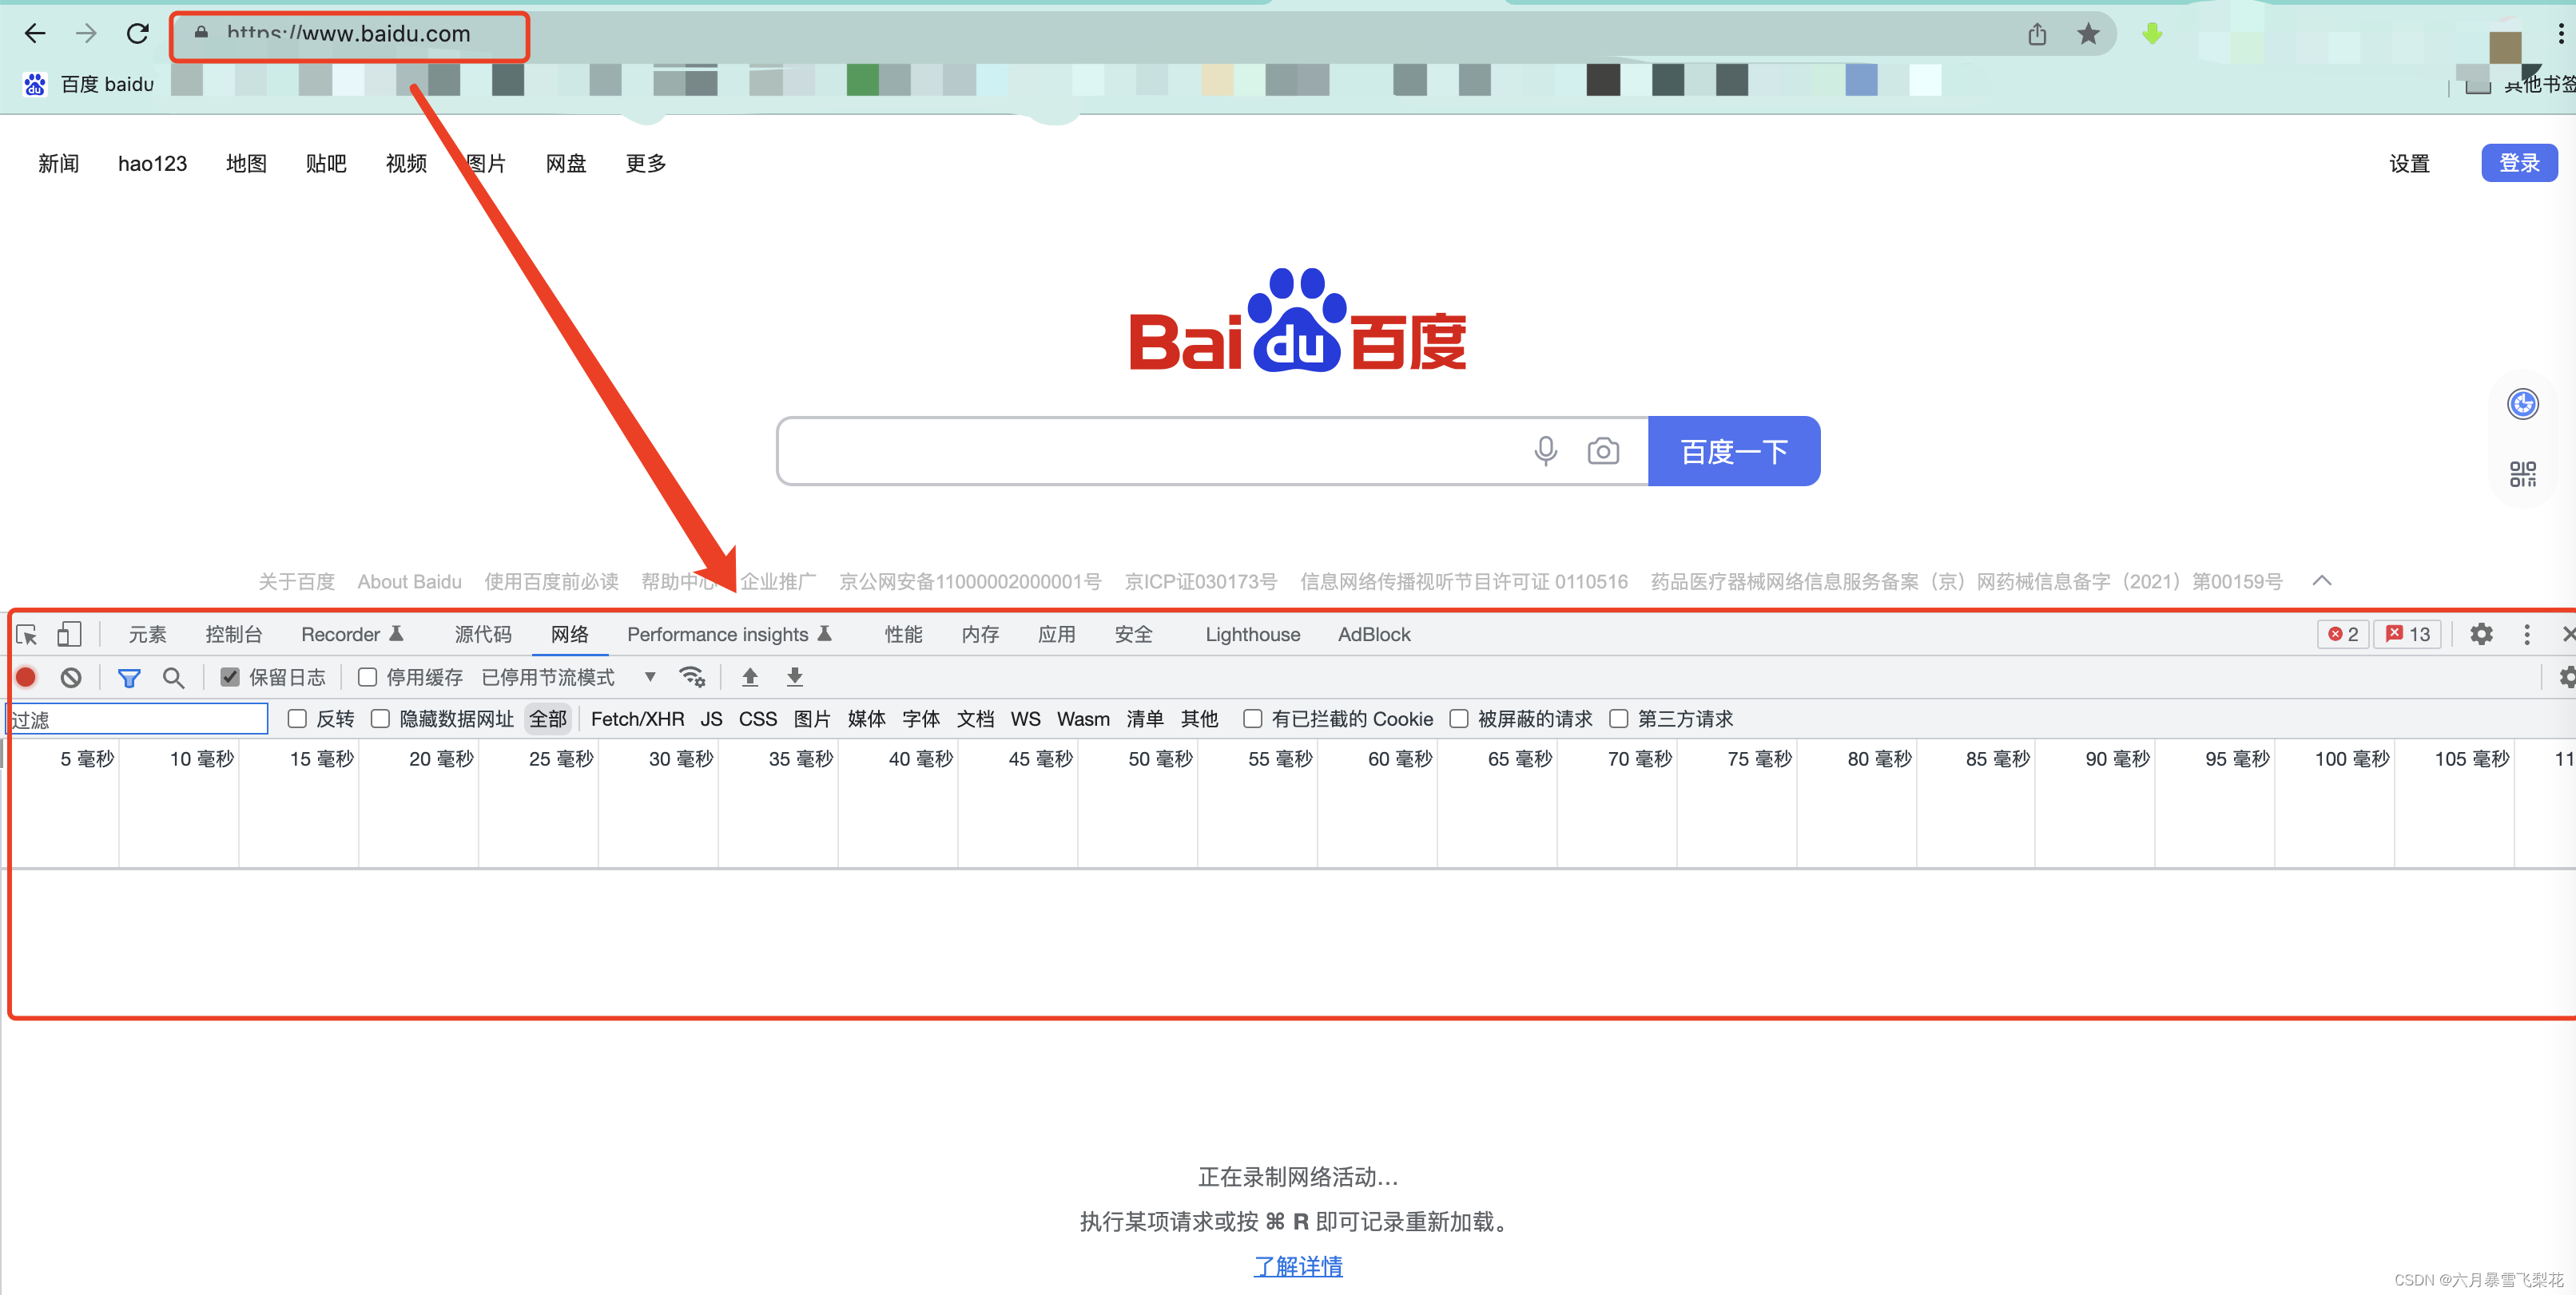Image resolution: width=2576 pixels, height=1295 pixels.
Task: Go forward with the browser forward arrow
Action: [x=86, y=34]
